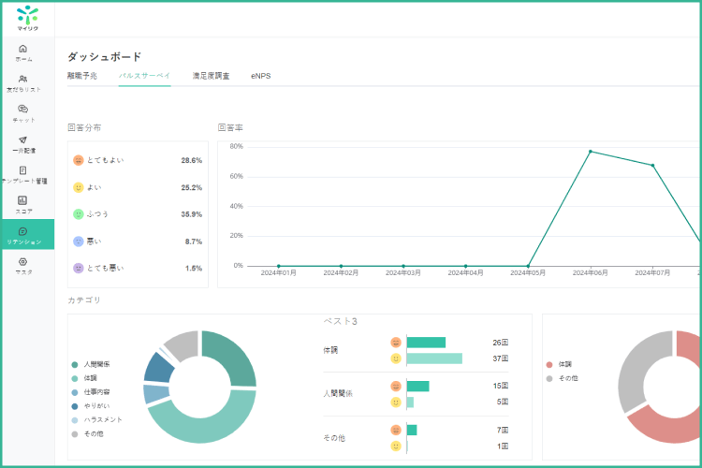Image resolution: width=702 pixels, height=468 pixels.
Task: Click the dark blue やりがい donut segment
Action: [x=158, y=368]
